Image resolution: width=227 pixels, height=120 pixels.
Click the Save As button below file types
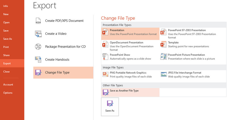110,107
